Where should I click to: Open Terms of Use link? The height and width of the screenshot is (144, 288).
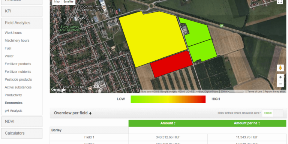point(254,91)
